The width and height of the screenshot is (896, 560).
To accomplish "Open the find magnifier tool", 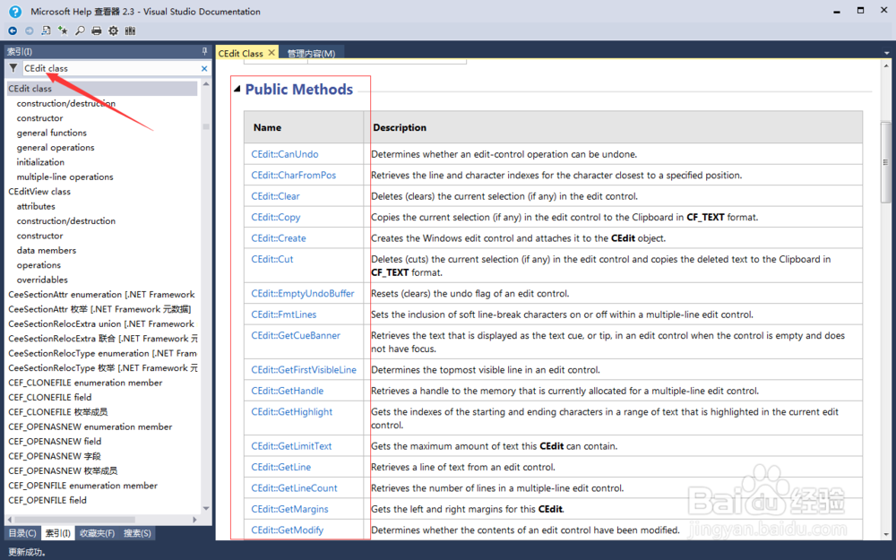I will click(x=80, y=30).
